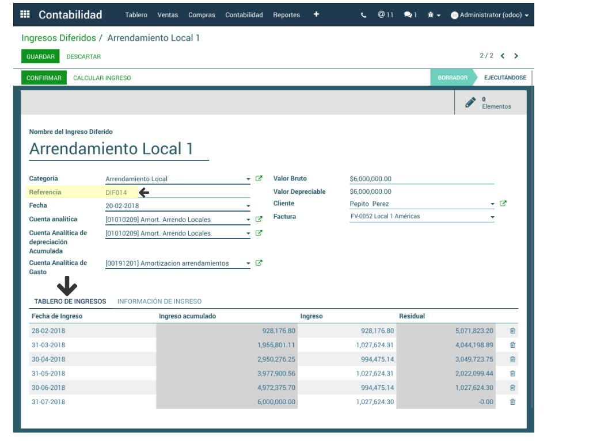Click the Guardar button
Image resolution: width=589 pixels, height=441 pixels.
point(40,56)
